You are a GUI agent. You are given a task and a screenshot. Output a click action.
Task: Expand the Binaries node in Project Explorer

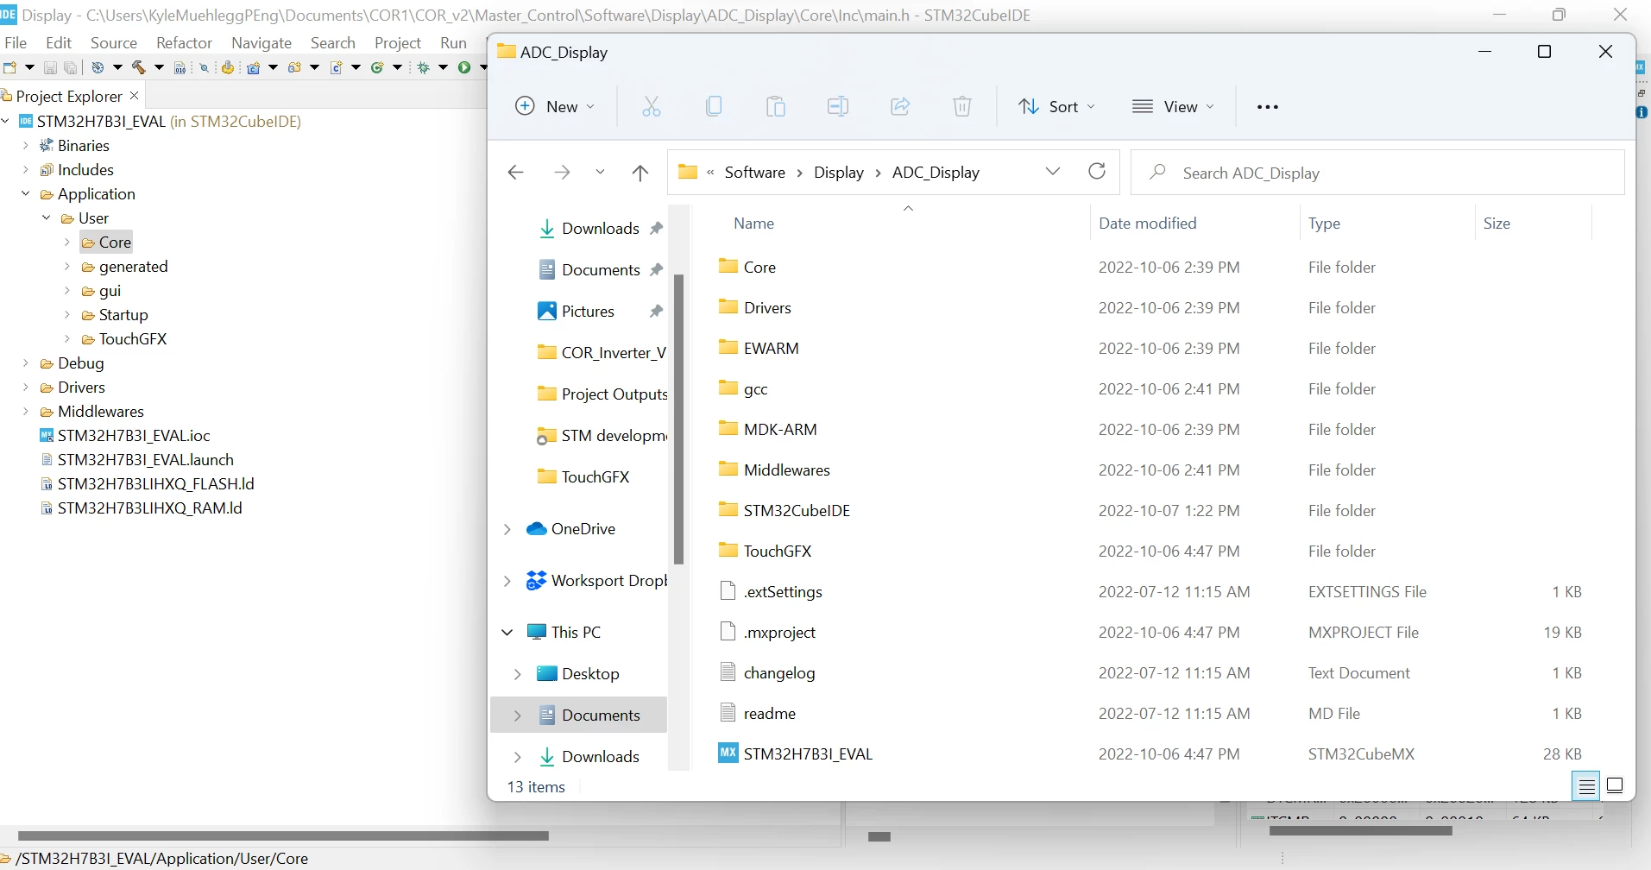pos(26,145)
